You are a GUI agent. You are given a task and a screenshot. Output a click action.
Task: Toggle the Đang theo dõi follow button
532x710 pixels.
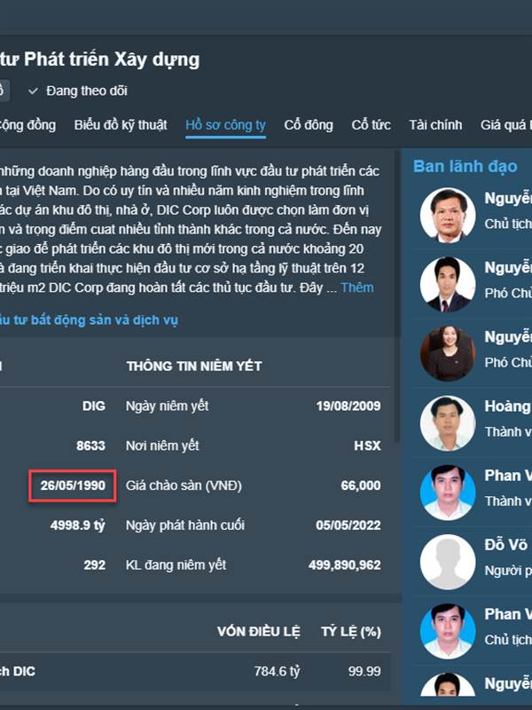[x=77, y=91]
